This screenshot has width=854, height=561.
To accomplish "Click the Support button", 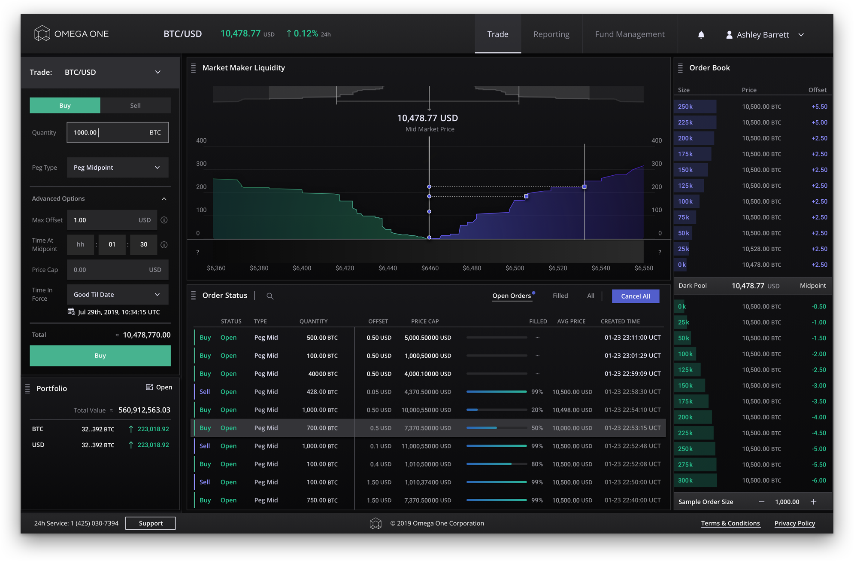I will tap(151, 523).
